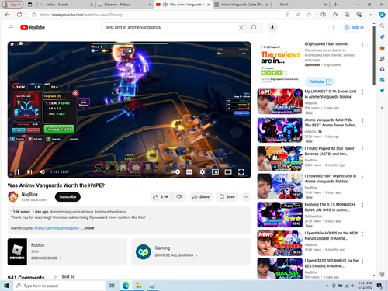Click Edge profile Sign in button
The image size is (388, 291).
point(12,5)
